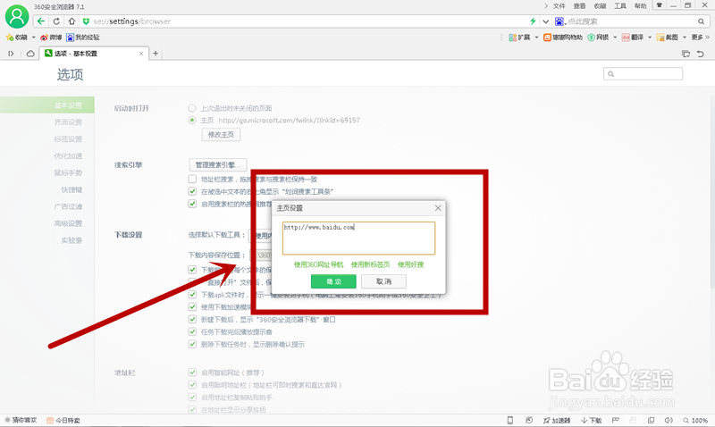Click the green shield in address bar

[86, 21]
